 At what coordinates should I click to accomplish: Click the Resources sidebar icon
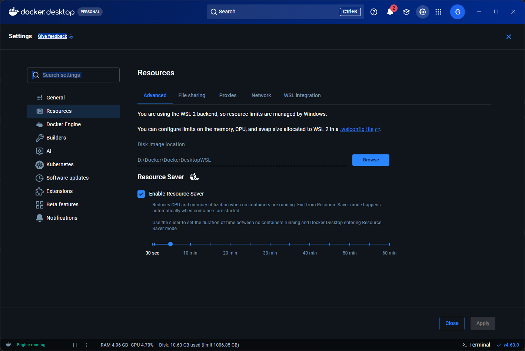point(40,111)
